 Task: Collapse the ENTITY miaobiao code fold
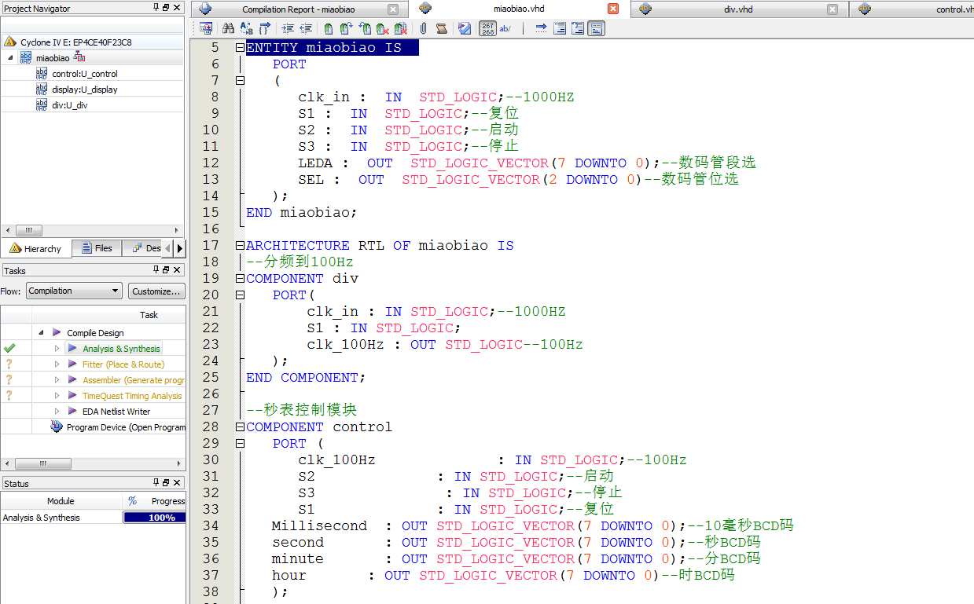tap(241, 48)
